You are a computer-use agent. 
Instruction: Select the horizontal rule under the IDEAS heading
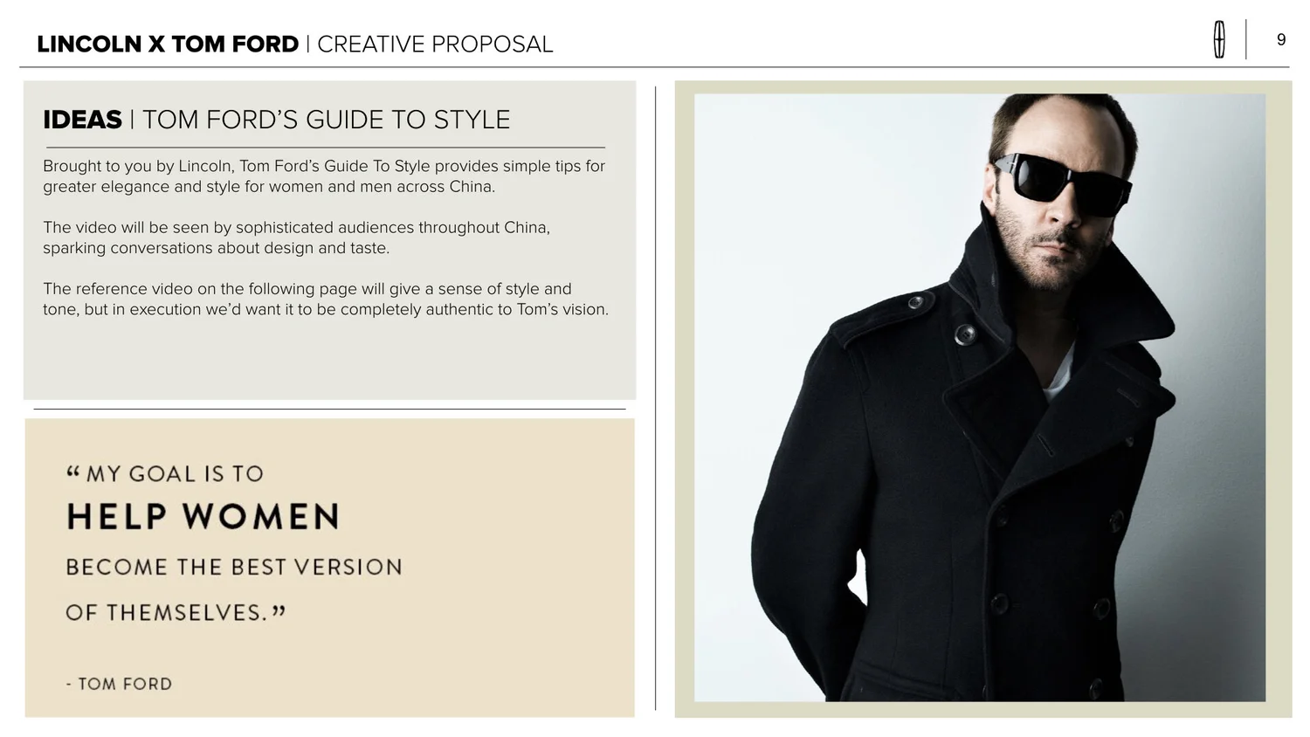(326, 148)
